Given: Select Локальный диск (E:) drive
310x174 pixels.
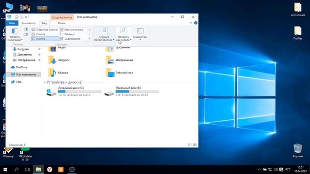Looking at the screenshot, I should click(132, 91).
